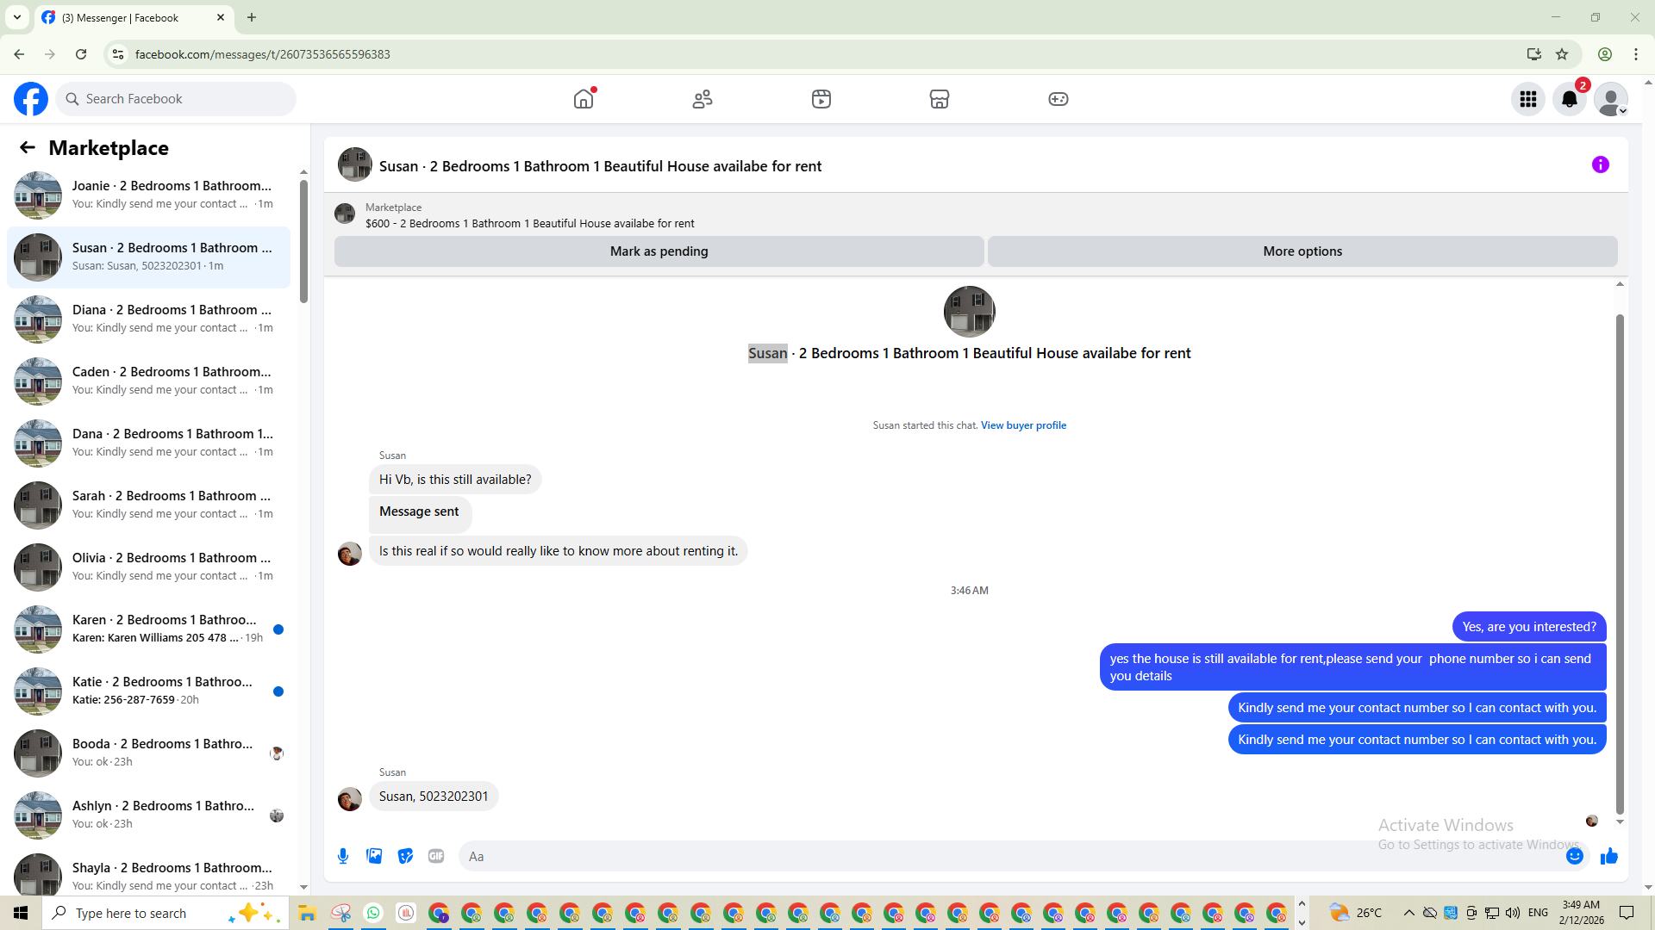This screenshot has height=930, width=1655.
Task: Open Katie's unread conversation
Action: [148, 691]
